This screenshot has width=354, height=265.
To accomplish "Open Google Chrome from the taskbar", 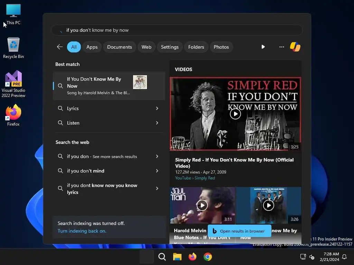I will (x=208, y=257).
